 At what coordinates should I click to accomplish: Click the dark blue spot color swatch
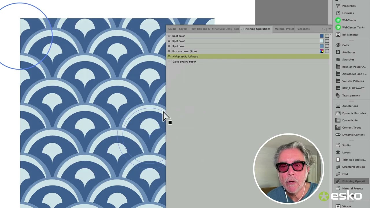(322, 36)
